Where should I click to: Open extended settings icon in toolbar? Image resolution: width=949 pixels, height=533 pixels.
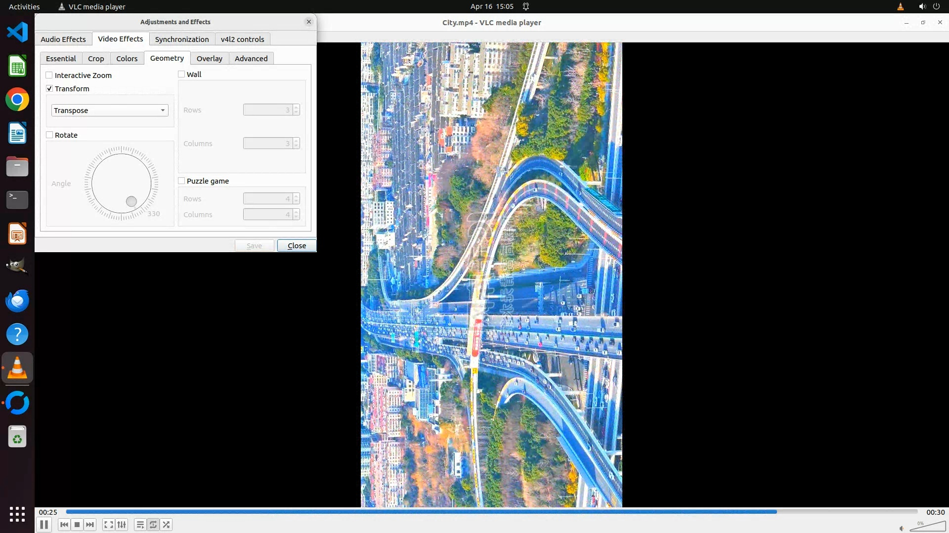click(122, 525)
